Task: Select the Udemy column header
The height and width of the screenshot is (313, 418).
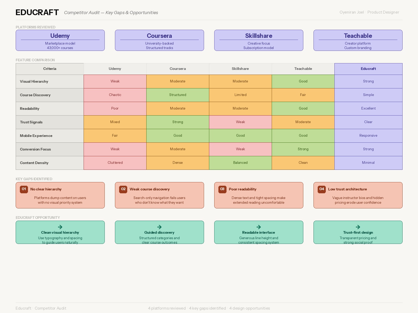Action: pos(115,69)
